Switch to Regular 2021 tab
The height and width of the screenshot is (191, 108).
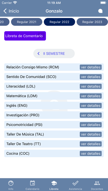point(26,22)
